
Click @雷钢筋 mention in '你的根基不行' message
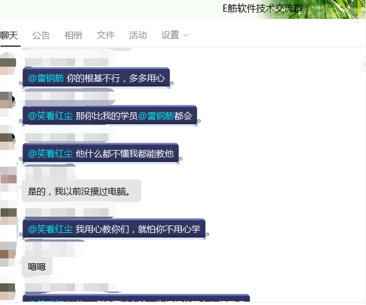point(46,78)
